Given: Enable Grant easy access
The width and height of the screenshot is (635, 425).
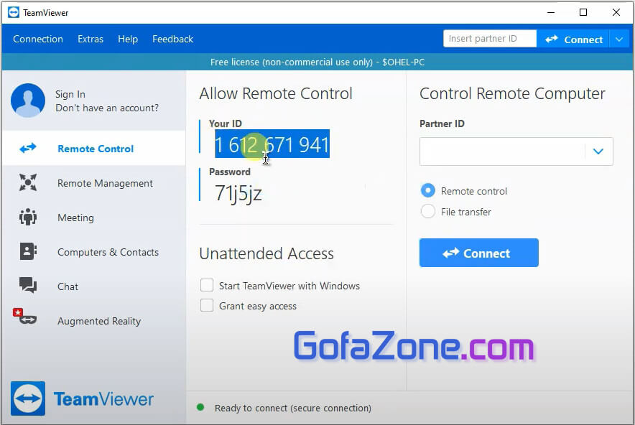Looking at the screenshot, I should [x=207, y=306].
